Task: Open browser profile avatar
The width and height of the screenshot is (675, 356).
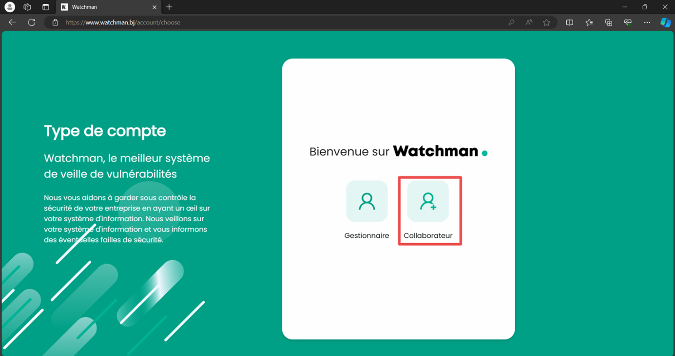Action: pos(10,7)
